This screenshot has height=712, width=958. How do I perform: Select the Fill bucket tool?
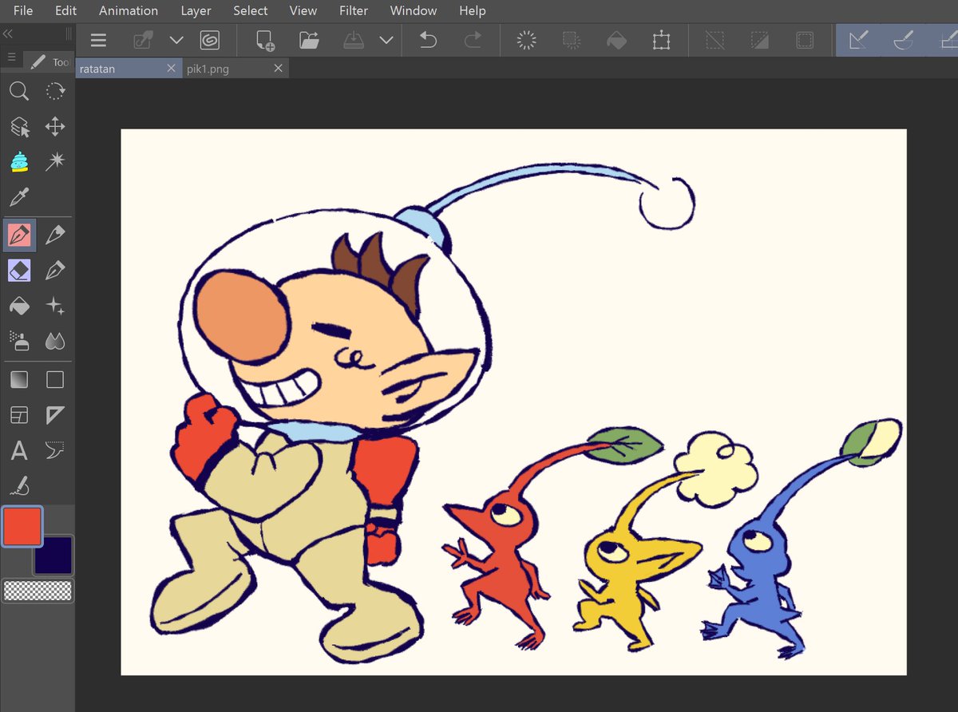tap(19, 306)
